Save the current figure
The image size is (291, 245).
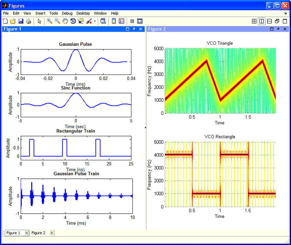tap(21, 21)
